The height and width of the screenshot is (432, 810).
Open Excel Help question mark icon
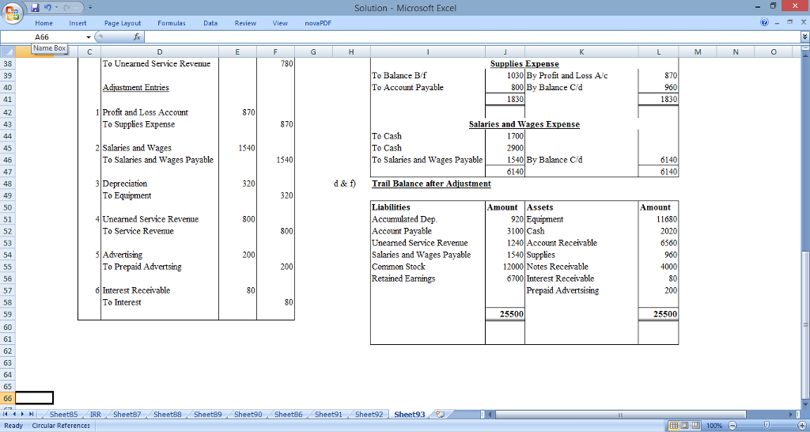coord(765,22)
